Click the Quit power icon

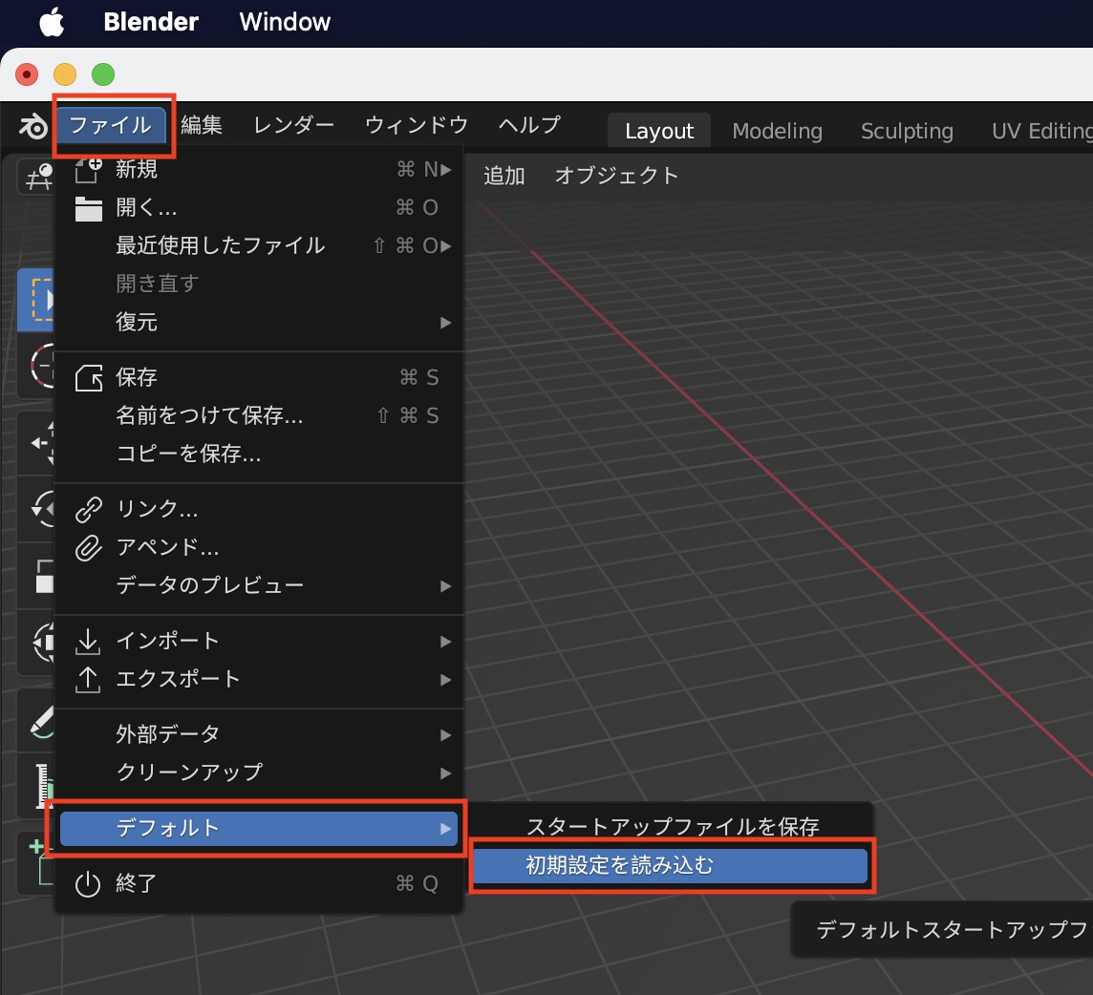(x=88, y=884)
